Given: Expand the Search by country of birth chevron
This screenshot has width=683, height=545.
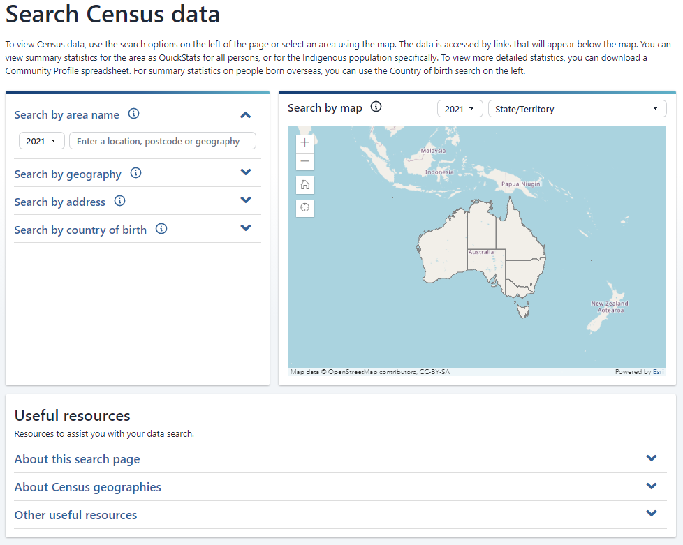Looking at the screenshot, I should pos(245,228).
